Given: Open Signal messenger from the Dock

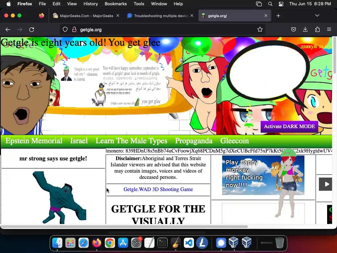Looking at the screenshot, I should tap(221, 243).
